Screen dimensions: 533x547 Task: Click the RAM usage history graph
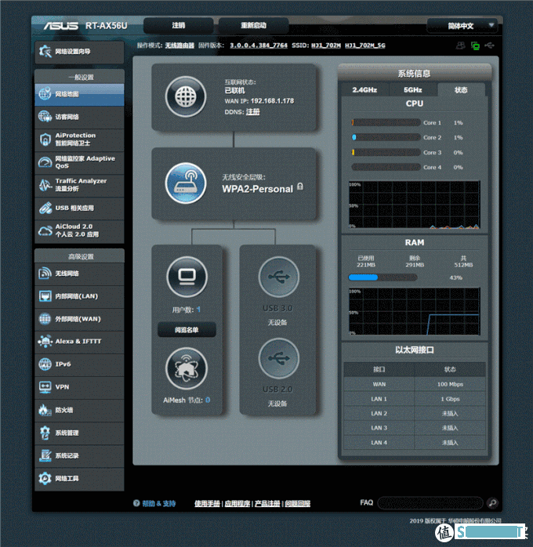(415, 312)
